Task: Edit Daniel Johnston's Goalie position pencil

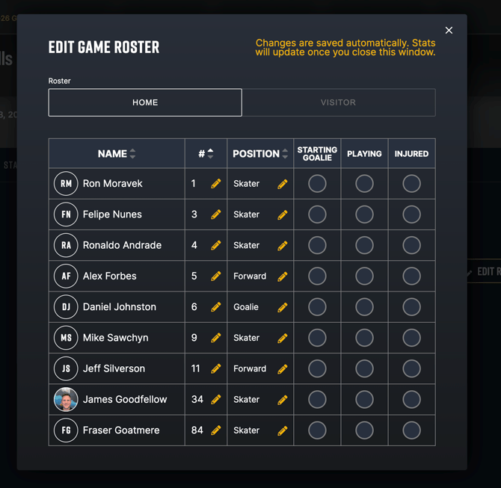Action: 283,308
